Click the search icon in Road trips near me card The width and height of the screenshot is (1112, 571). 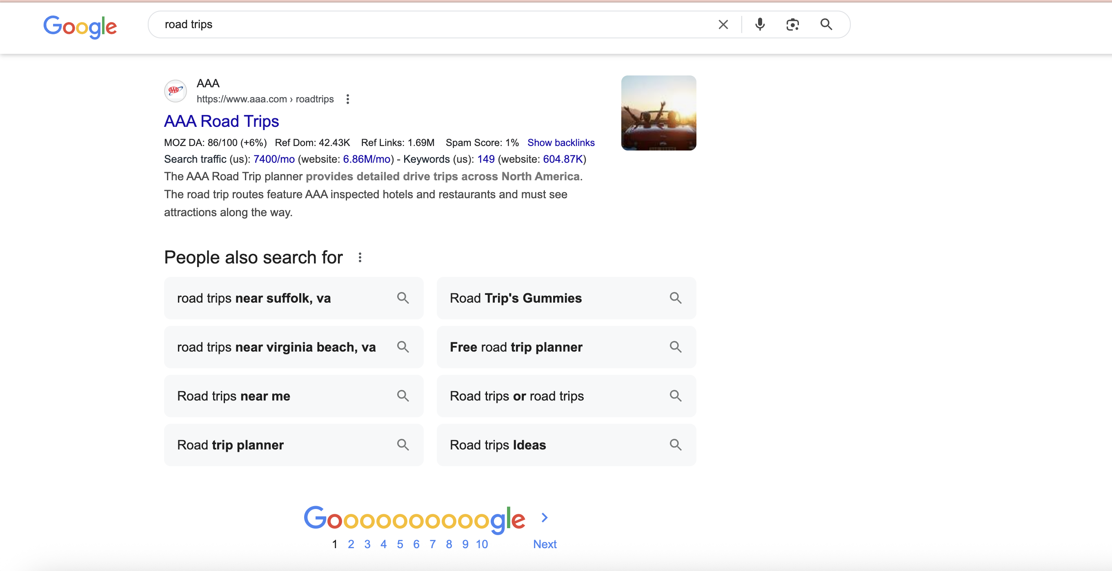click(x=403, y=396)
